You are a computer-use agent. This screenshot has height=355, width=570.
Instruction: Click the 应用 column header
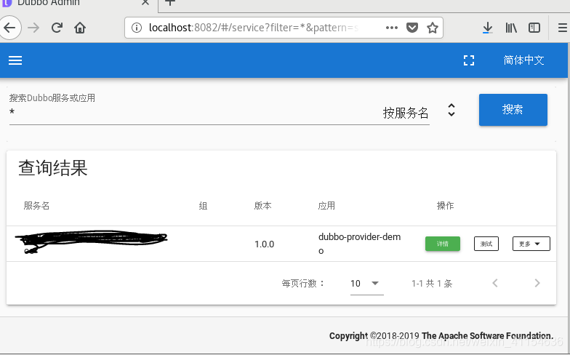pyautogui.click(x=326, y=206)
